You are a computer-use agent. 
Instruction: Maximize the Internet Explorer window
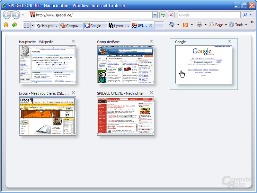coord(244,5)
